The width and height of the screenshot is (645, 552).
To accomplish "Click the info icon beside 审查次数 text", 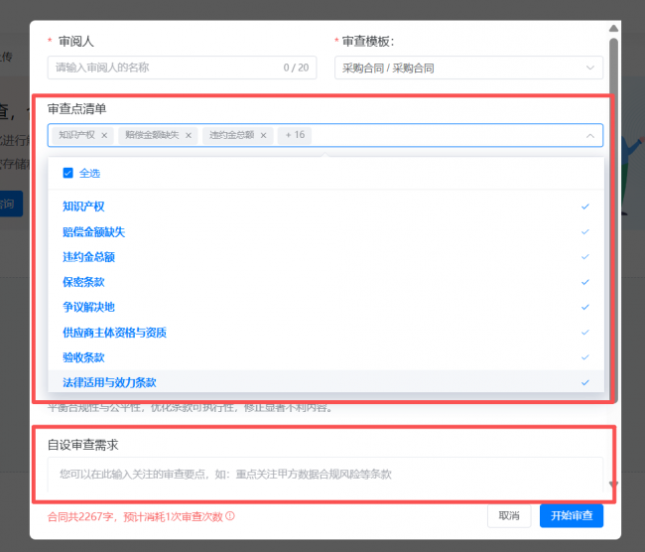I will 230,516.
